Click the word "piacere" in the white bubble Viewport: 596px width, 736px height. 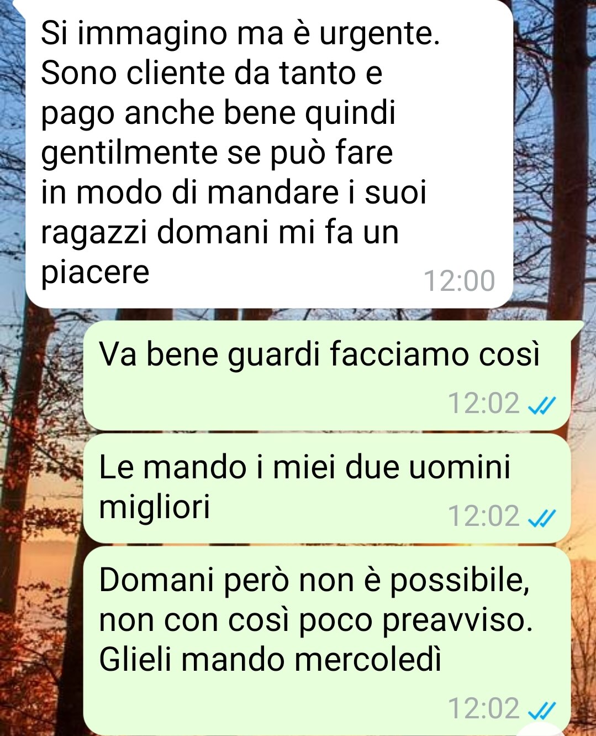tap(95, 272)
